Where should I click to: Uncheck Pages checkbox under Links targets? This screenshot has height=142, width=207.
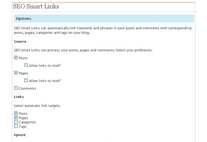coord(16,117)
